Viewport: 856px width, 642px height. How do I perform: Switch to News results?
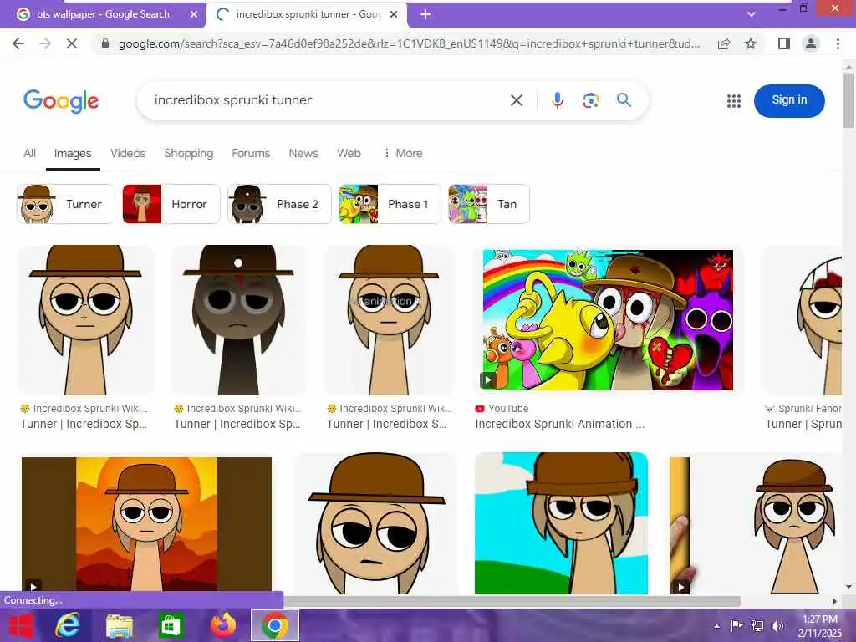[303, 154]
